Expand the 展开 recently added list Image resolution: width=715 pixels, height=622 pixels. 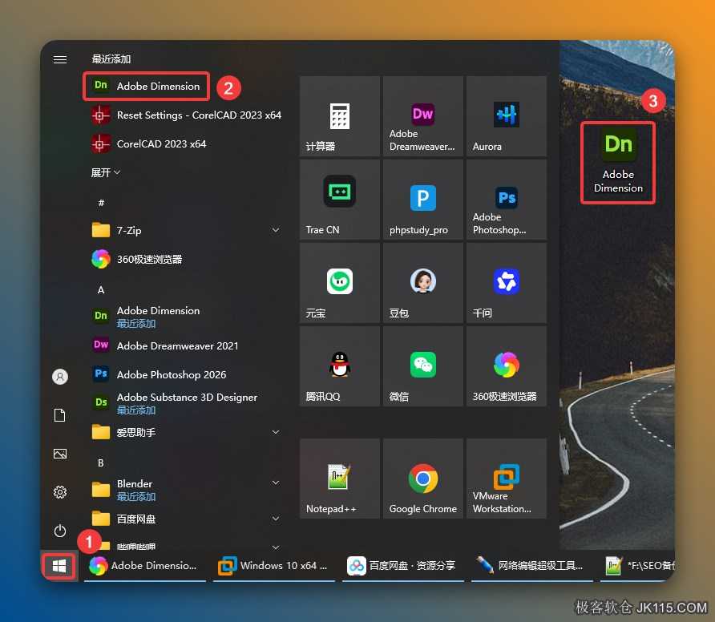click(105, 172)
